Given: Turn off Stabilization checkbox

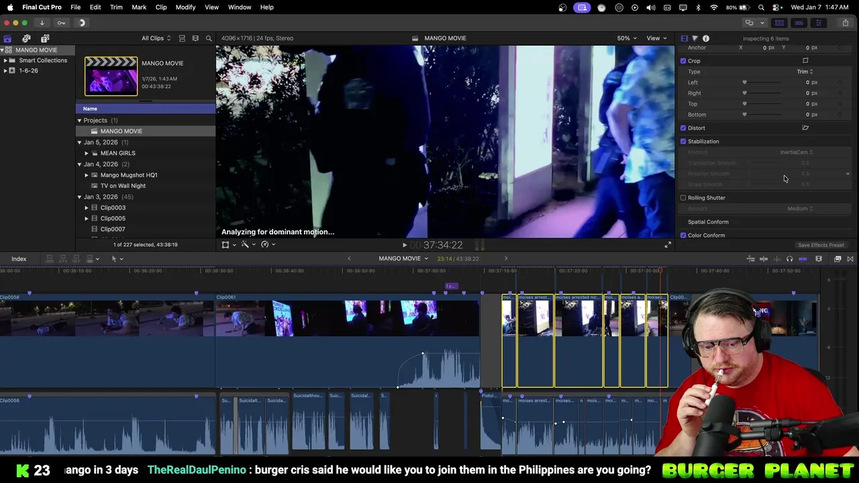Looking at the screenshot, I should coord(683,142).
